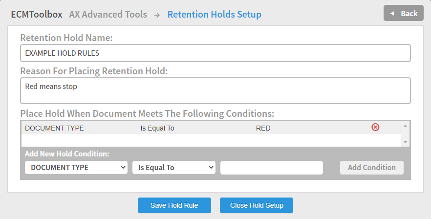431x219 pixels.
Task: Click the Reason For Placing Retention Hold box
Action: pyautogui.click(x=215, y=91)
